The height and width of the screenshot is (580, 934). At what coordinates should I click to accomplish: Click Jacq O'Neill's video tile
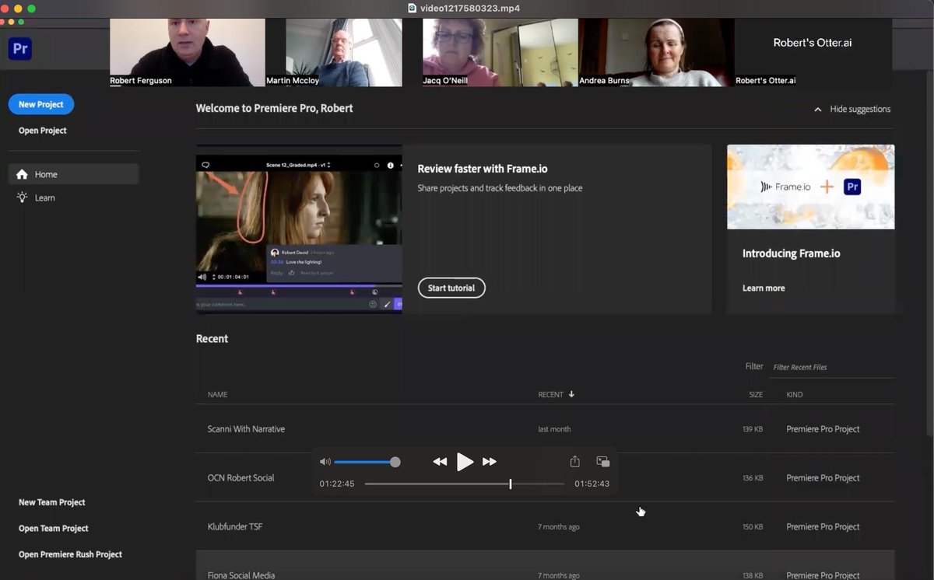(500, 52)
